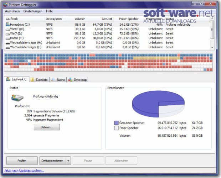Click the '95.487.524.864' volume bytes value
The width and height of the screenshot is (221, 178).
[168, 136]
